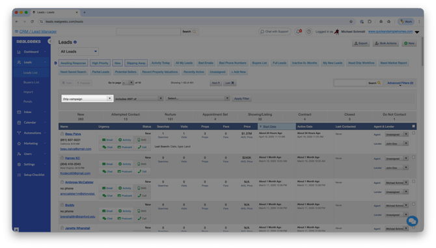Open the Lender dropdown for Harvey KC
436x248 pixels.
coord(397,168)
